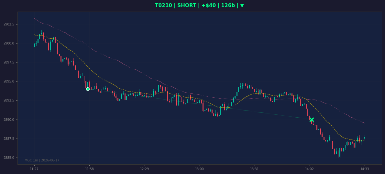Click the 14:02 time axis label
385x174 pixels.
click(309, 169)
